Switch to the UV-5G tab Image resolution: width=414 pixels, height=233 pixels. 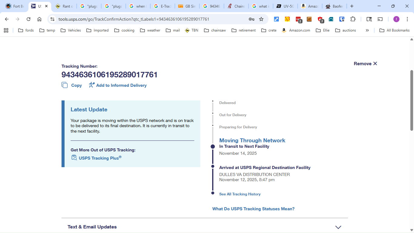[285, 6]
